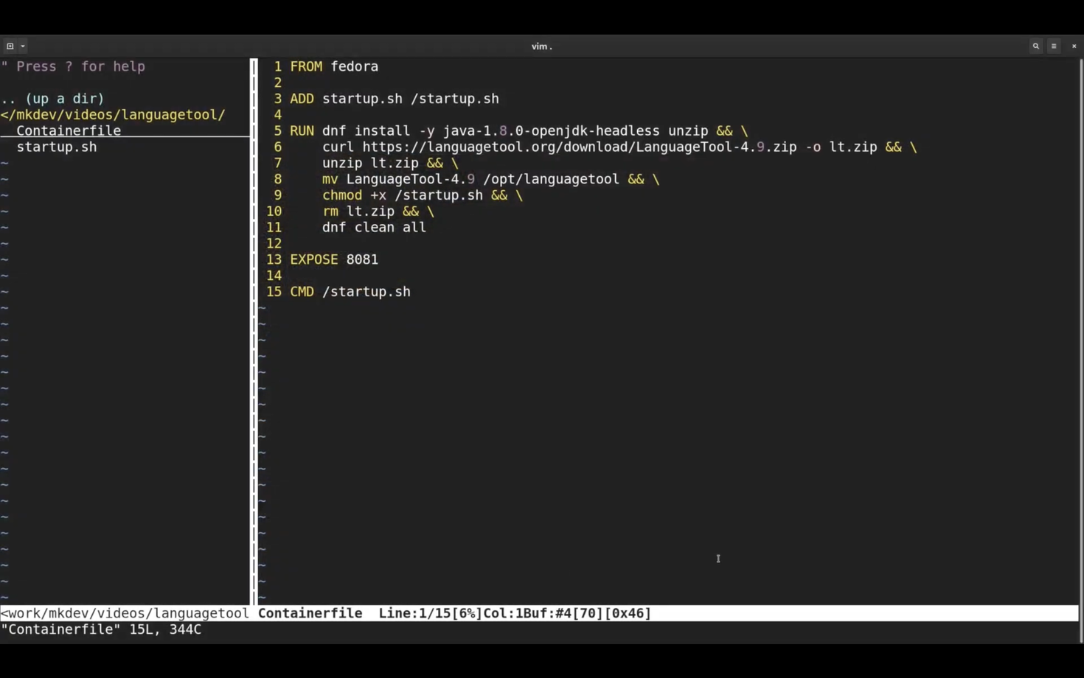The width and height of the screenshot is (1084, 678).
Task: Click the terminal title 'vim .'
Action: coord(541,46)
